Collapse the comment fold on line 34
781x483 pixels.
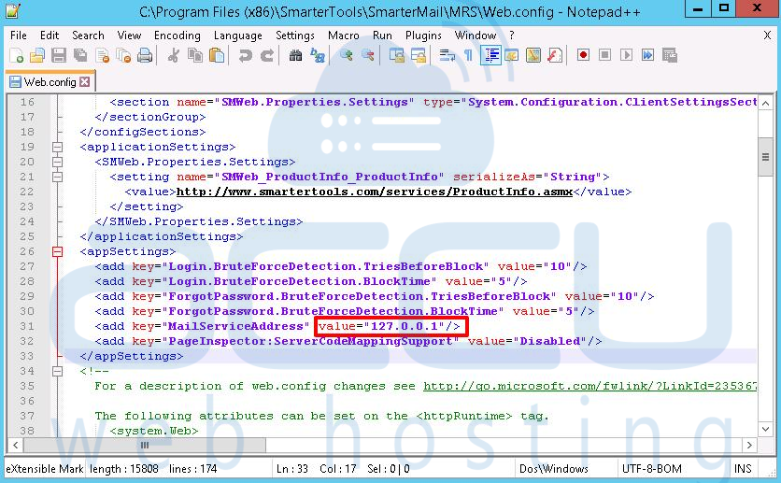(x=57, y=371)
